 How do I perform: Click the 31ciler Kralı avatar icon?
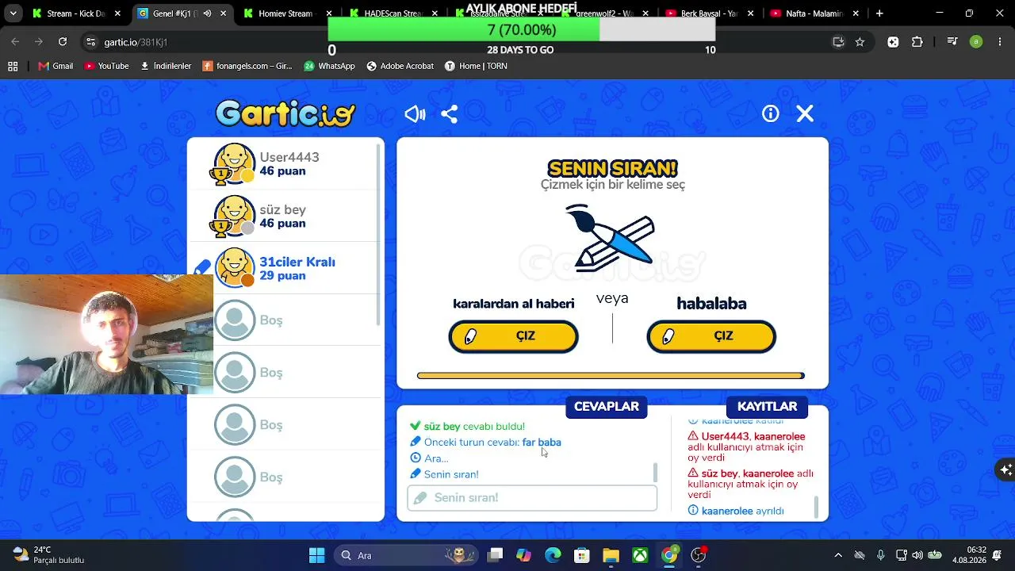click(235, 268)
